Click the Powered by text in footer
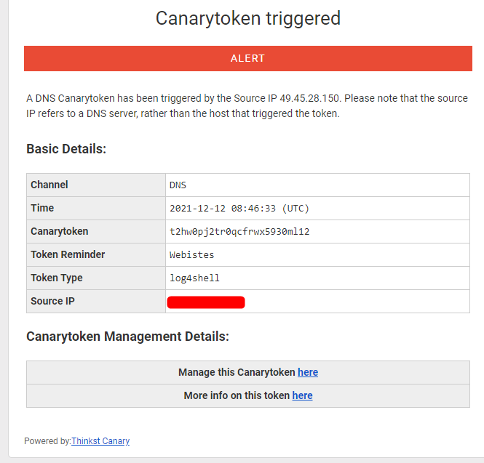This screenshot has height=463, width=484. click(x=47, y=441)
